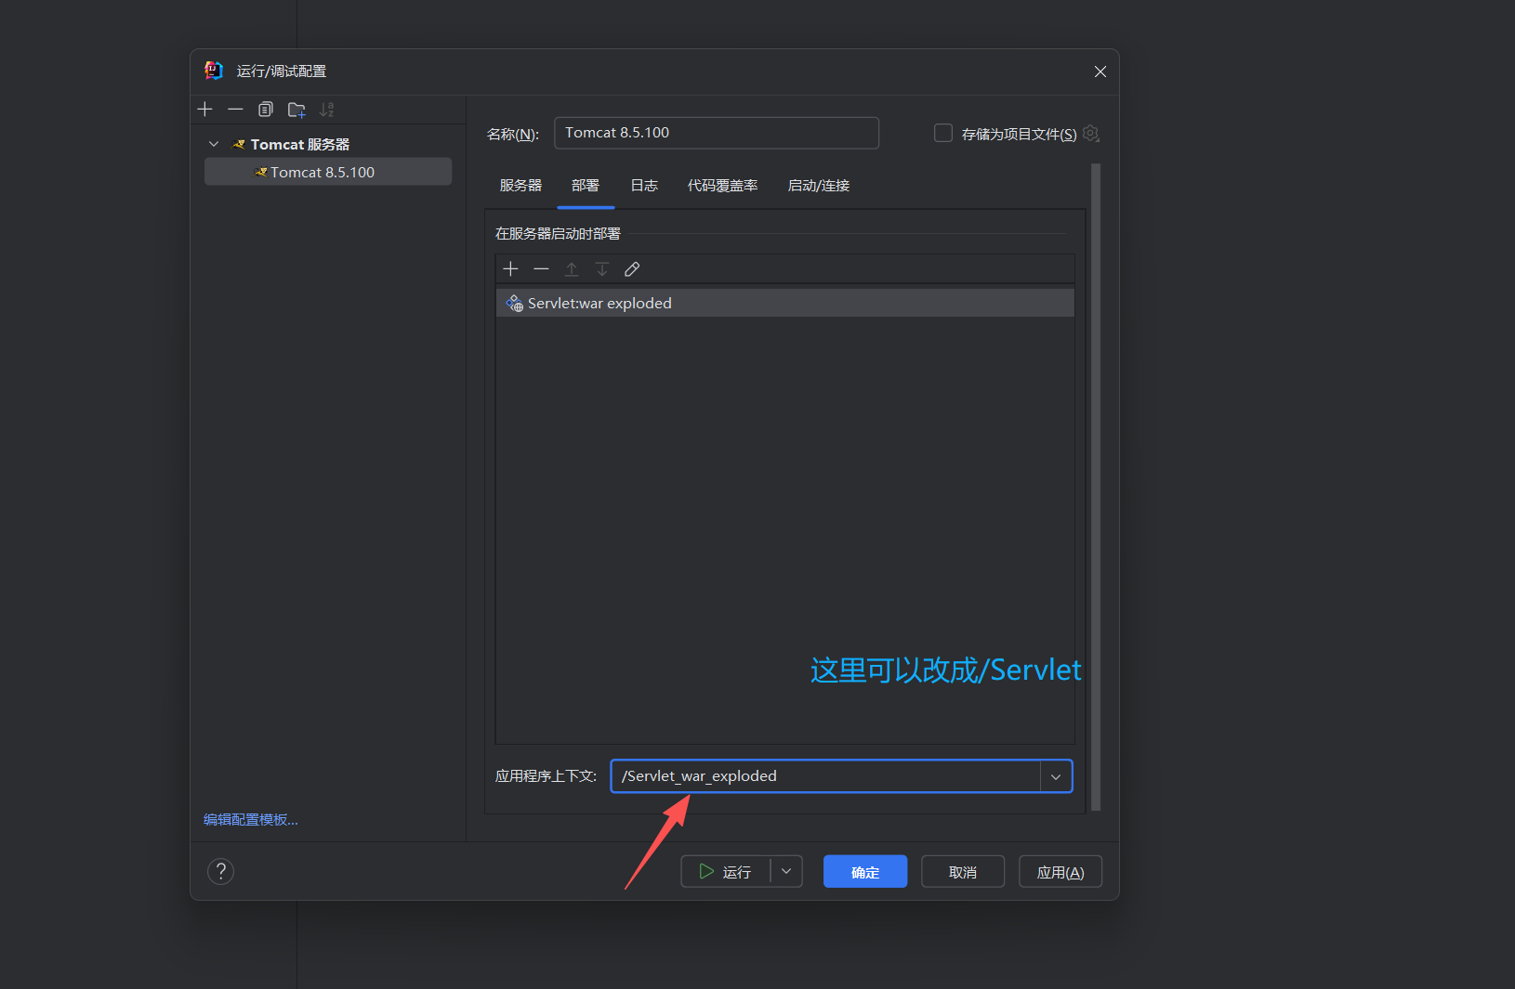Screen dimensions: 1515x989
Task: Expand the run button dropdown arrow
Action: [x=786, y=872]
